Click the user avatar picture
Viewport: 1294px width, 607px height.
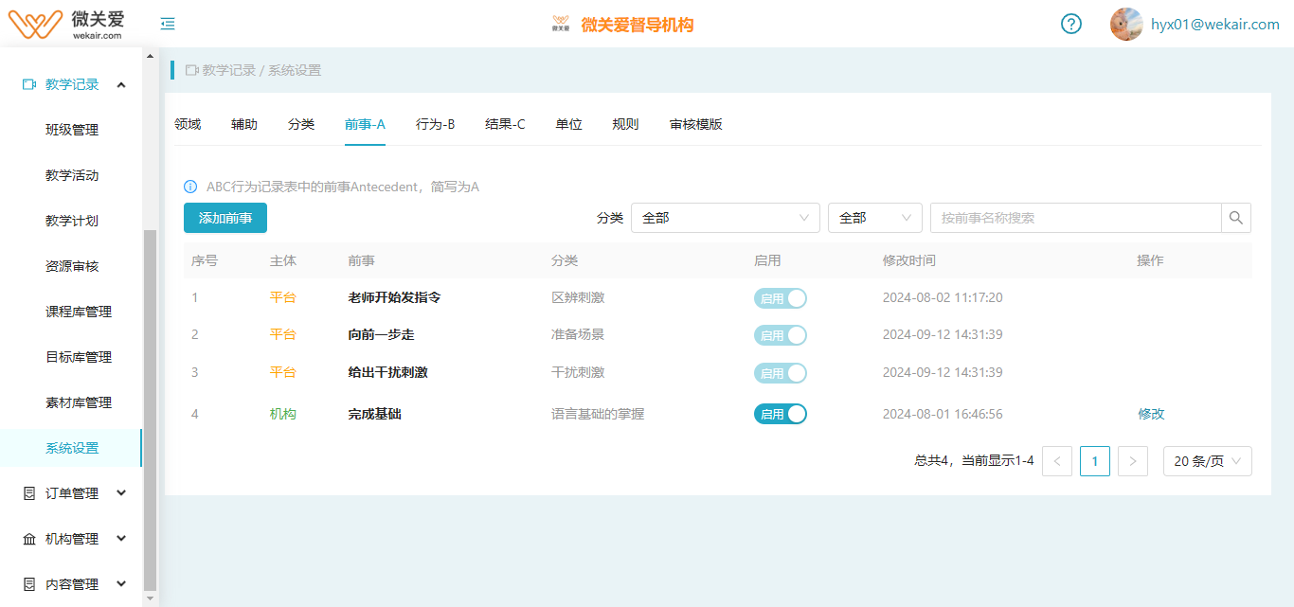coord(1126,24)
